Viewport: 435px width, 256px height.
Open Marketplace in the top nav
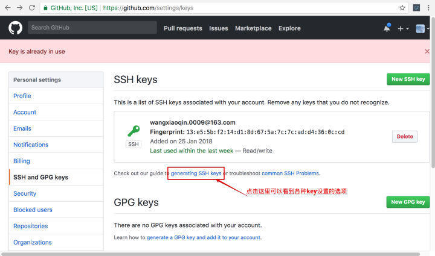point(253,28)
